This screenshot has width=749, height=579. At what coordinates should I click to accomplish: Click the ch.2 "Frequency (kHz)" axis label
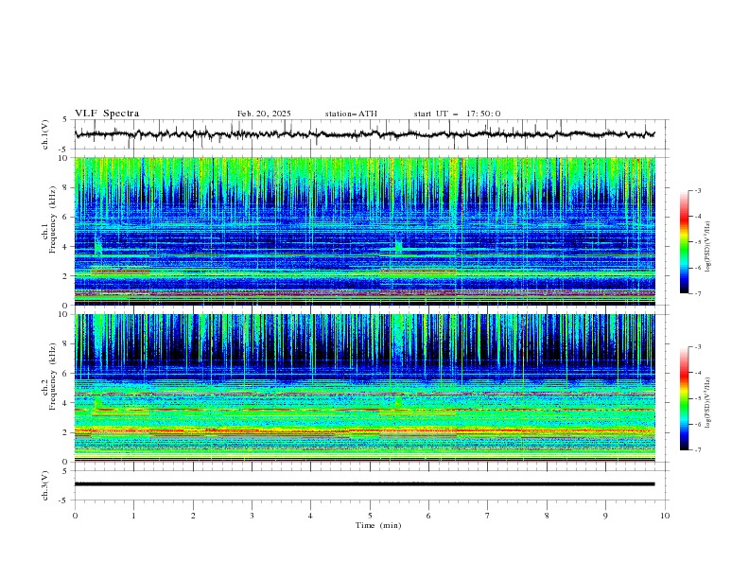click(x=53, y=377)
